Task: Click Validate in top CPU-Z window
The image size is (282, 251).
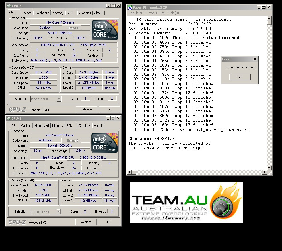Action: click(86, 109)
